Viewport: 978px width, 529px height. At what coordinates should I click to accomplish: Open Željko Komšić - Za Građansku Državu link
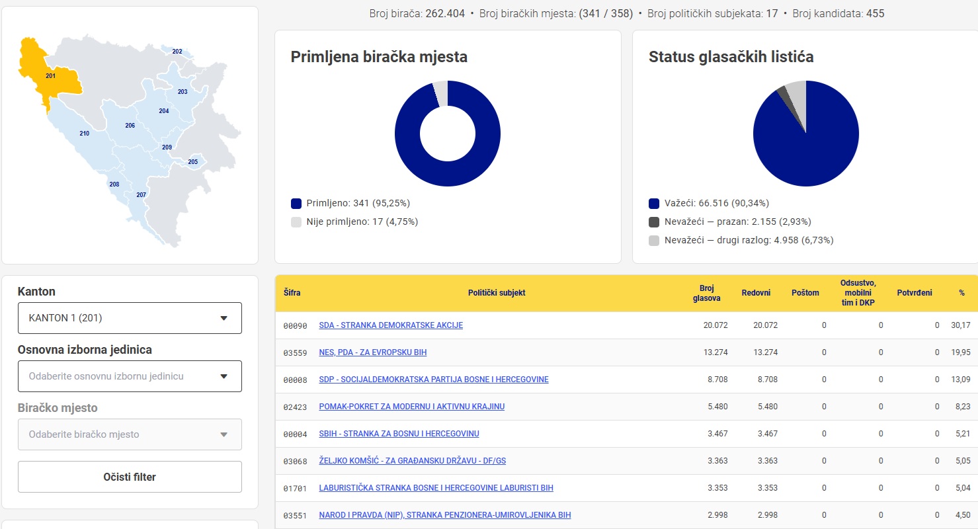(412, 461)
